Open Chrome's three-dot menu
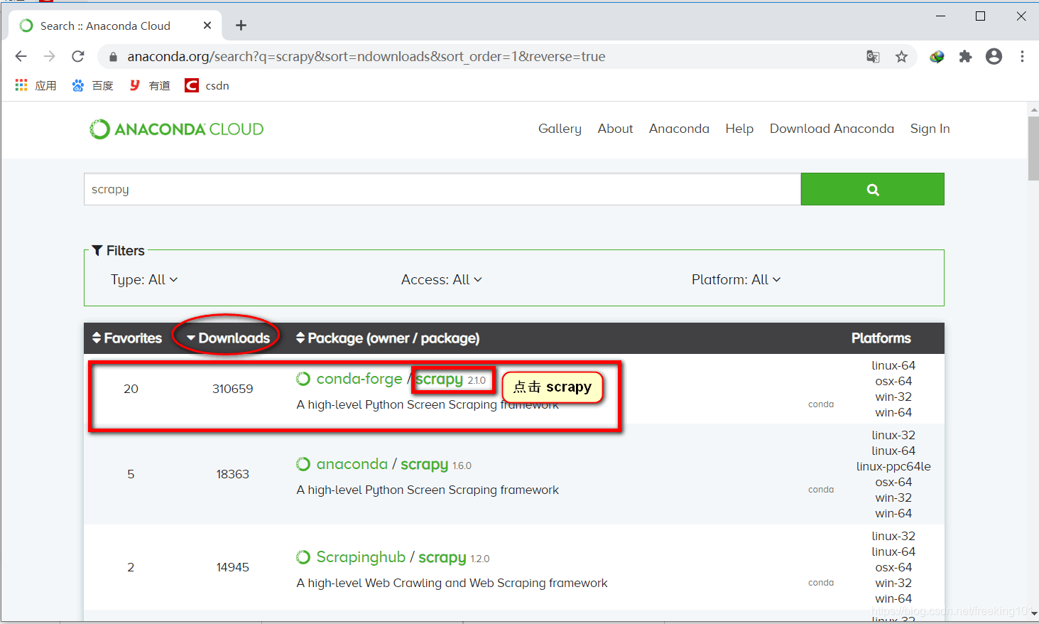This screenshot has height=624, width=1039. [1022, 57]
